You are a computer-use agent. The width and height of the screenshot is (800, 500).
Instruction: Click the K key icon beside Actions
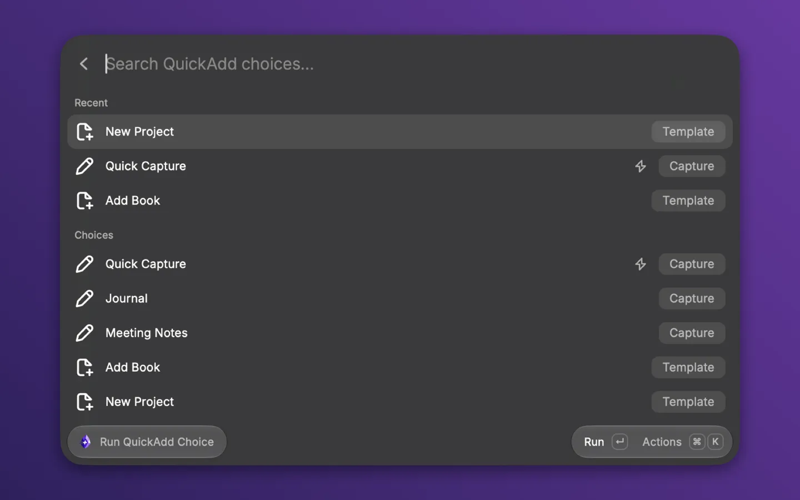coord(715,442)
